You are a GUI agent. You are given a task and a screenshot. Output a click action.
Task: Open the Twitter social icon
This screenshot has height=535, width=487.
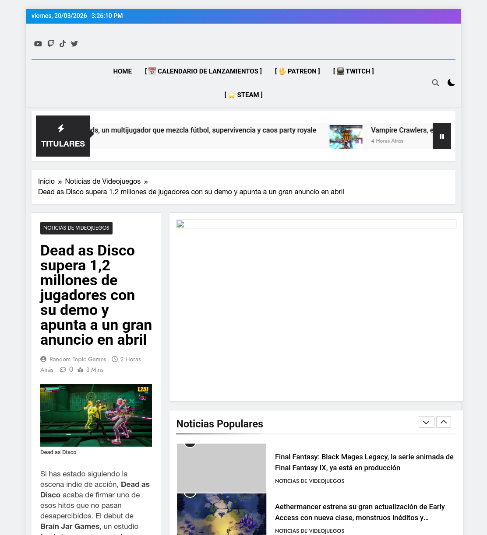pos(74,44)
